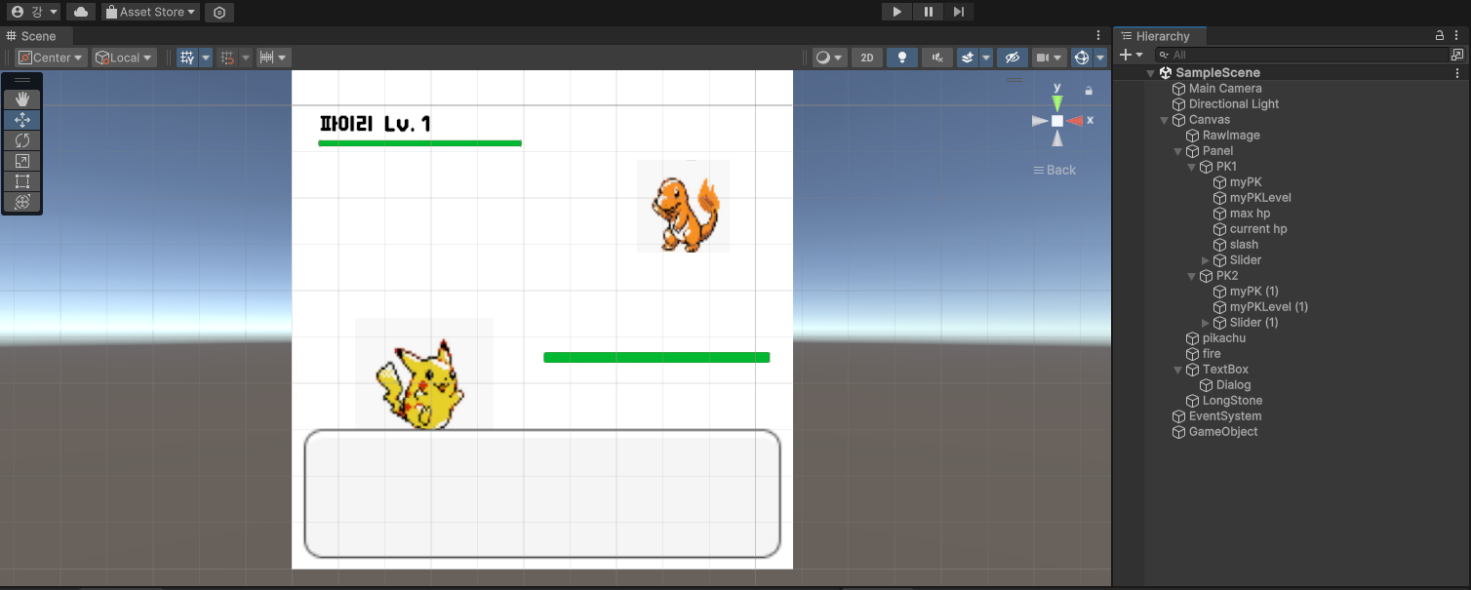1471x590 pixels.
Task: Open the Package Manager hexagon icon
Action: pyautogui.click(x=219, y=13)
